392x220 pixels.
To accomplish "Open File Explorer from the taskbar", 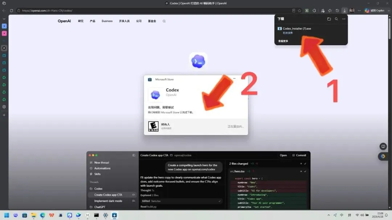I will (x=33, y=215).
